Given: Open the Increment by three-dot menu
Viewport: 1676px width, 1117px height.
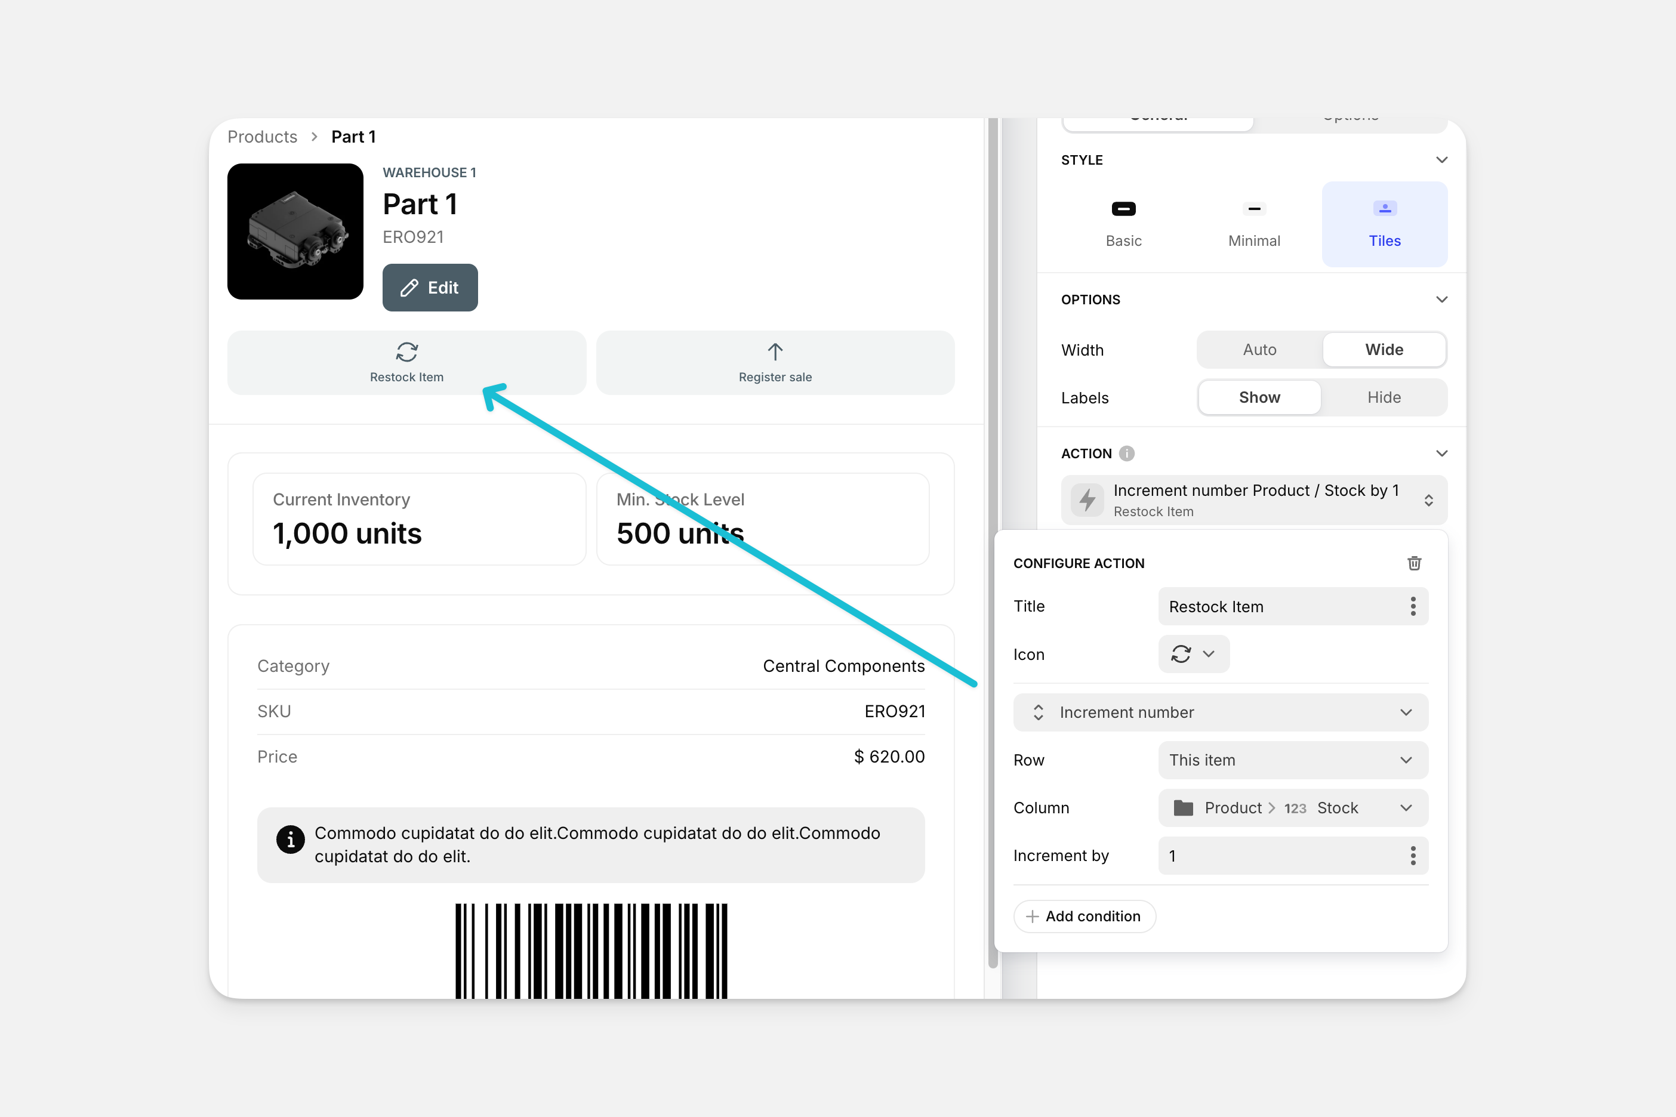Looking at the screenshot, I should [1413, 856].
